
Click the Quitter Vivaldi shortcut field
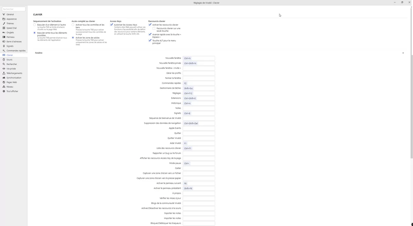(199, 138)
